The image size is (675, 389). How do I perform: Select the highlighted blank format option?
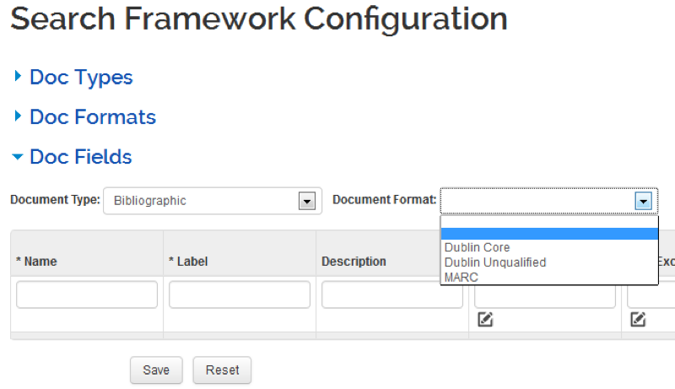coord(548,234)
